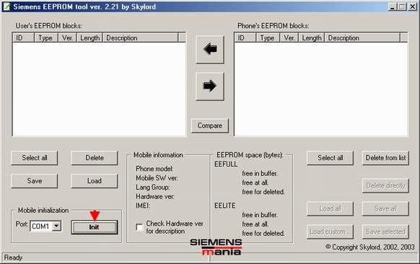Click Select all under Phone's EEPROM blocks

(330, 158)
